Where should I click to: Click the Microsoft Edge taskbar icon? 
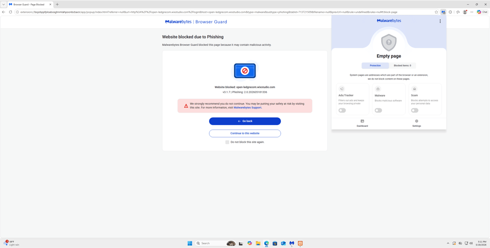pos(266,243)
